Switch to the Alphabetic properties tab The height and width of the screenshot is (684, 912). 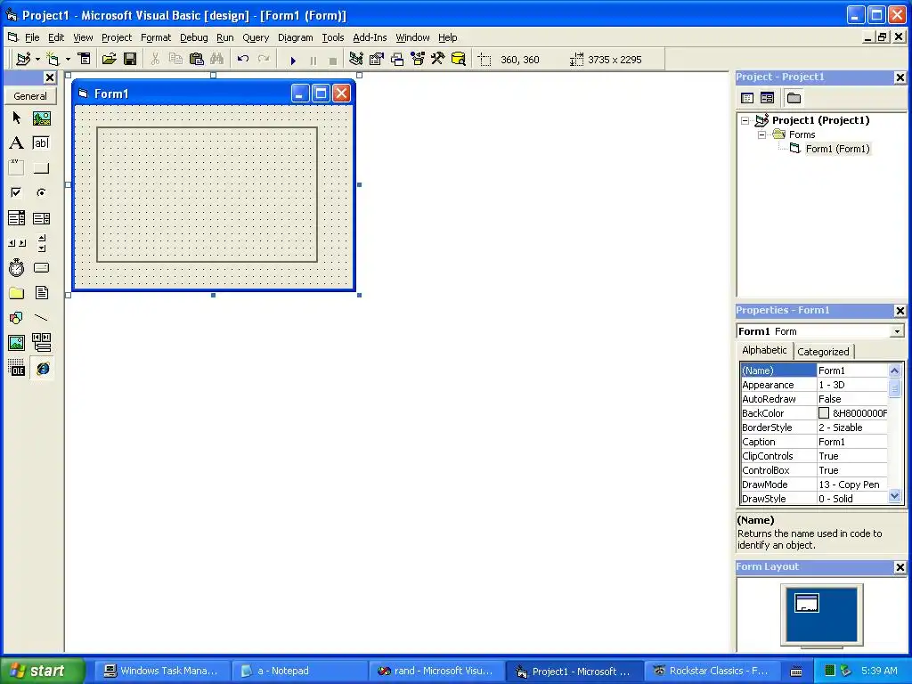coord(764,350)
